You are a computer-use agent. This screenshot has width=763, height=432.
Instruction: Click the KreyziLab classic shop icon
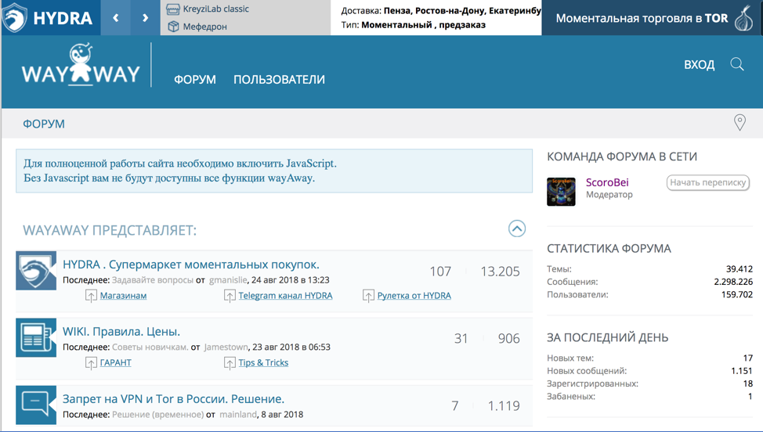click(173, 9)
